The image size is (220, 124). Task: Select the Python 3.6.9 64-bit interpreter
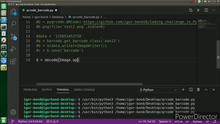pyautogui.click(x=30, y=122)
